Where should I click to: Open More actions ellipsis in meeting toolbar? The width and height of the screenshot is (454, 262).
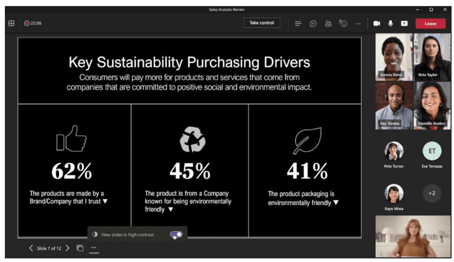pyautogui.click(x=358, y=23)
